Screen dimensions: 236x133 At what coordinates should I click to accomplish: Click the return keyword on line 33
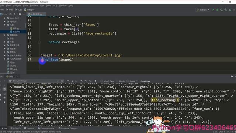click(54, 42)
